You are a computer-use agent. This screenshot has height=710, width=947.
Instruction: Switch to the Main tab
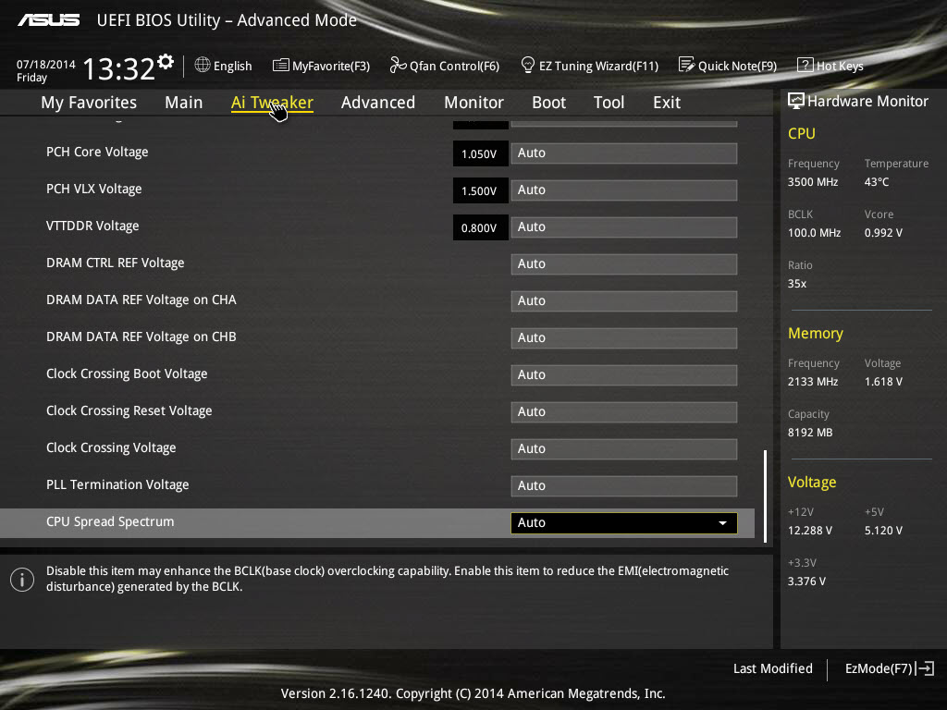pos(184,103)
